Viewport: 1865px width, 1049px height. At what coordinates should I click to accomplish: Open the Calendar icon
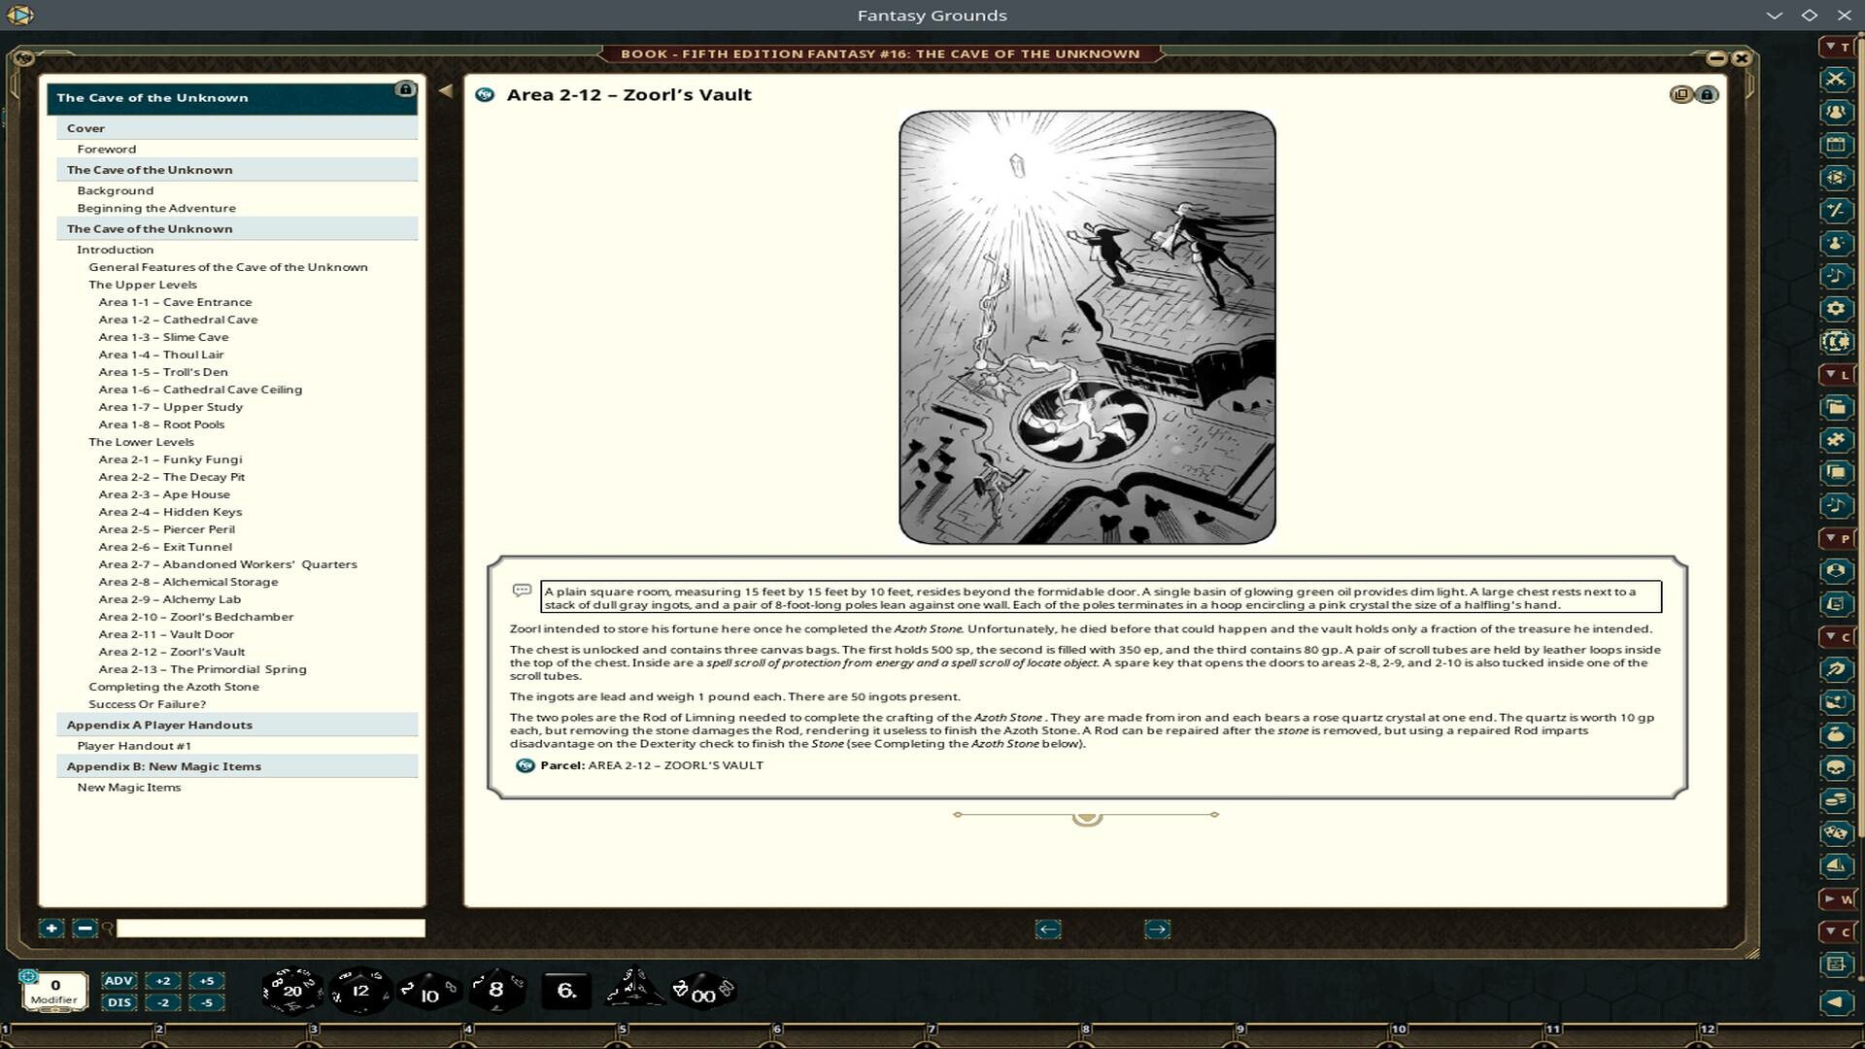coord(1837,146)
